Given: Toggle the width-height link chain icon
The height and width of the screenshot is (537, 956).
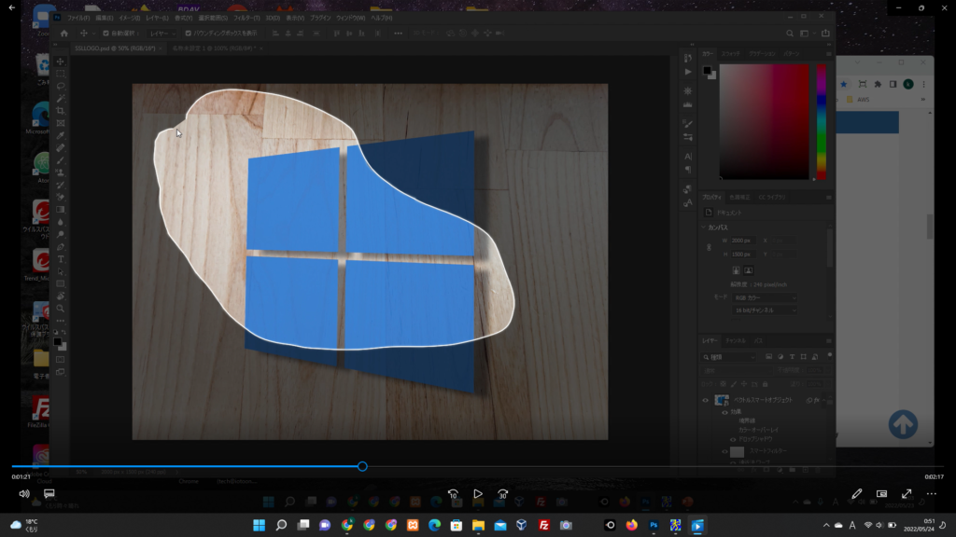Looking at the screenshot, I should pos(709,248).
